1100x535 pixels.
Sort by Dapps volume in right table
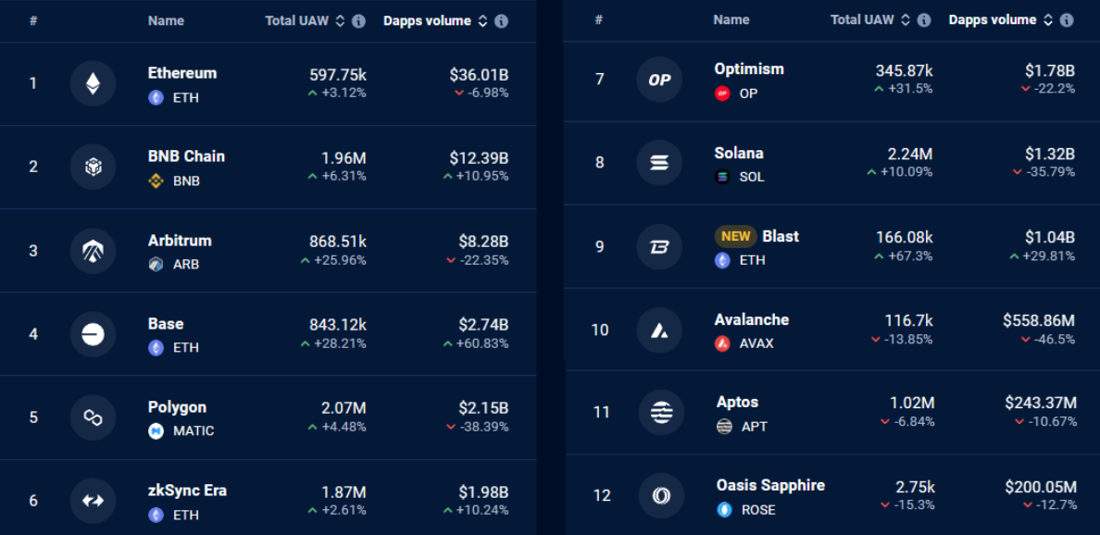1047,19
